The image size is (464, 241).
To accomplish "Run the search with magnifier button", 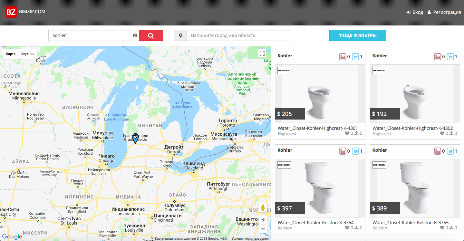I will [x=151, y=35].
